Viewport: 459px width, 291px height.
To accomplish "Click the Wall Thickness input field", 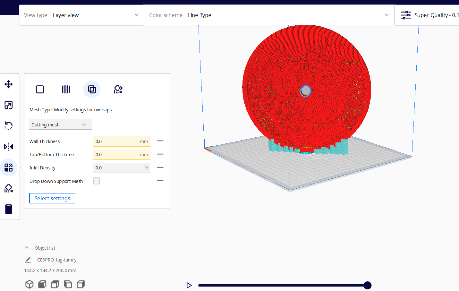I will point(122,141).
